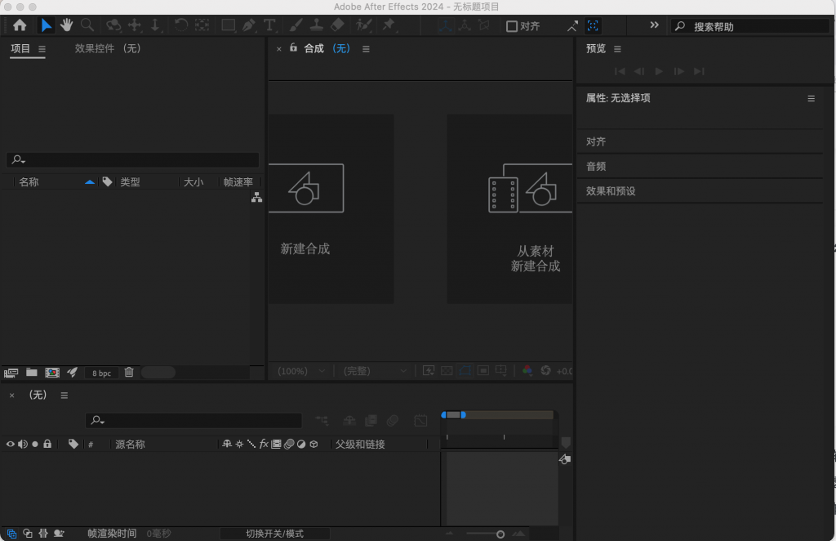Open the 完整 resolution dropdown
The width and height of the screenshot is (836, 541).
(374, 370)
